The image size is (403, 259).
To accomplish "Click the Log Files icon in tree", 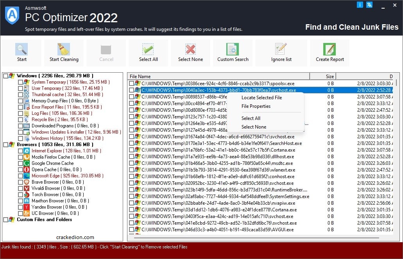I will click(27, 113).
